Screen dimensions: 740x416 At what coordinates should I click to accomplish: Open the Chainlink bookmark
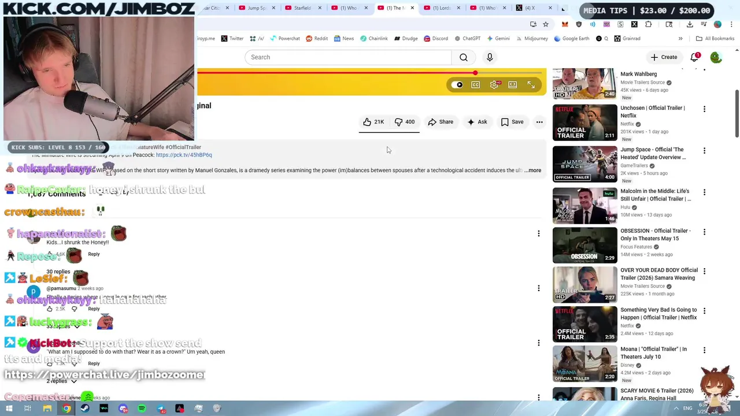coord(373,39)
